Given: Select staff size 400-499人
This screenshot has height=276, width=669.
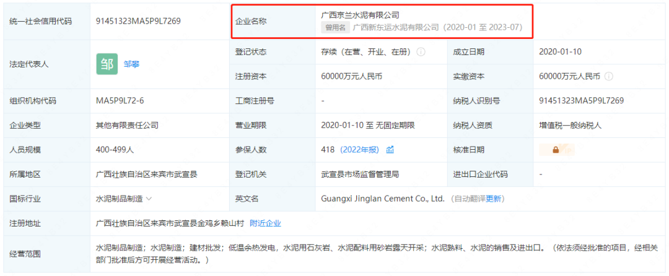Looking at the screenshot, I should coord(115,150).
